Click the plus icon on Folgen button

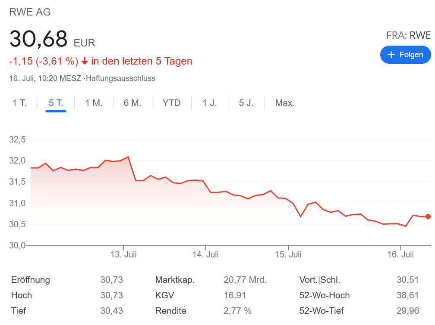391,55
